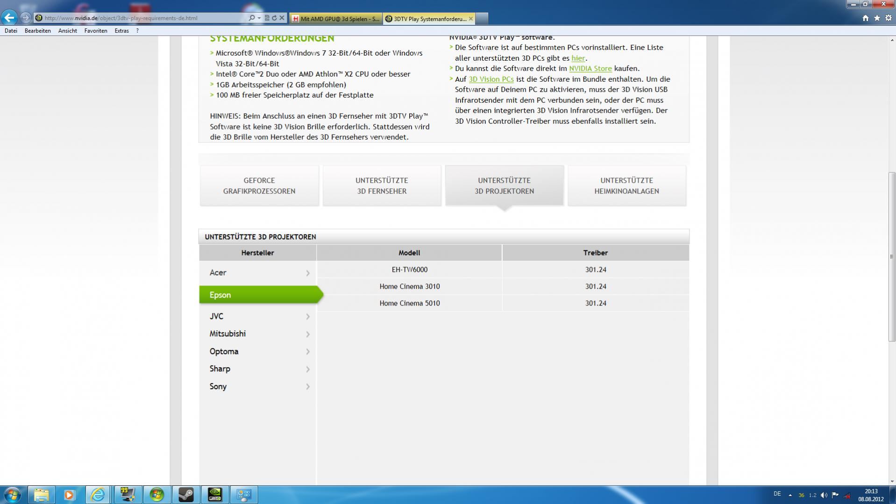The height and width of the screenshot is (504, 896).
Task: Click the Internet Explorer taskbar icon
Action: pos(98,495)
